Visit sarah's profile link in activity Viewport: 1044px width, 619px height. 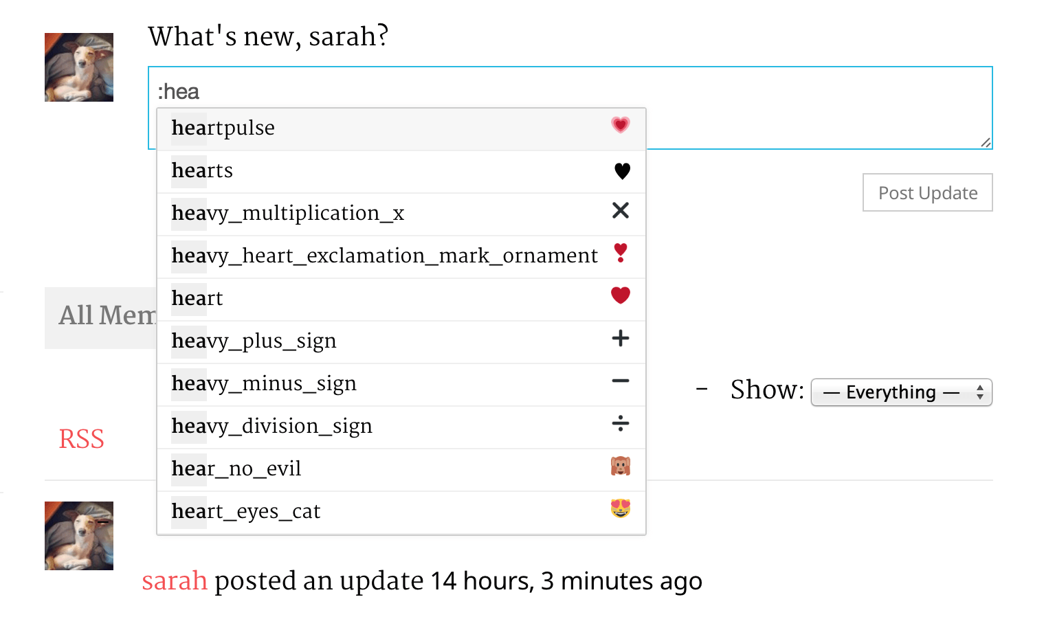[175, 581]
